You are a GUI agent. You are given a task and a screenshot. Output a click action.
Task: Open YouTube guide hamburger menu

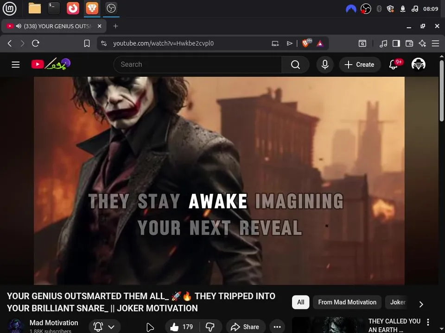tap(16, 65)
